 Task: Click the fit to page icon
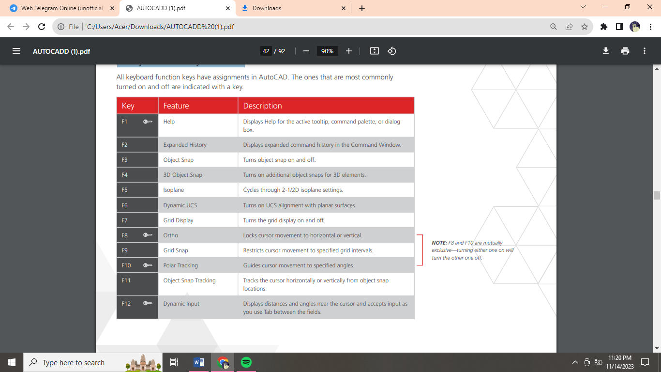374,51
